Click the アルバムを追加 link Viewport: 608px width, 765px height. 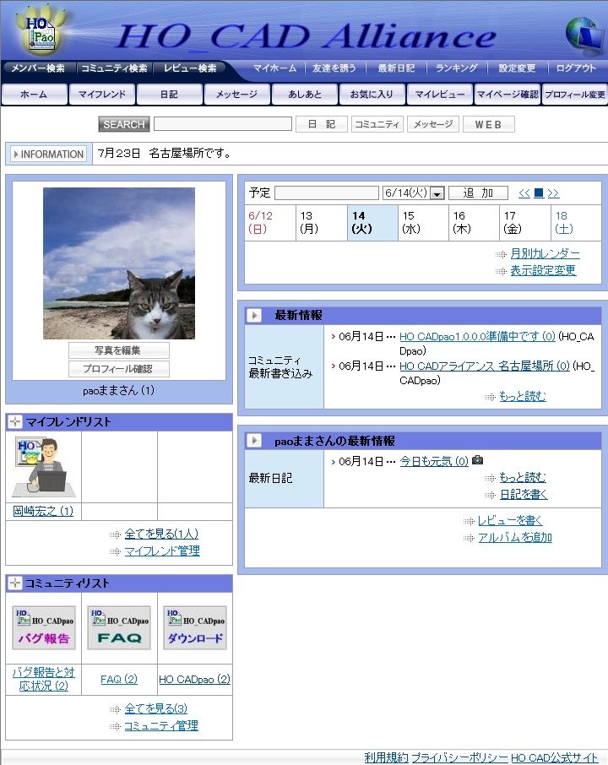tap(515, 538)
